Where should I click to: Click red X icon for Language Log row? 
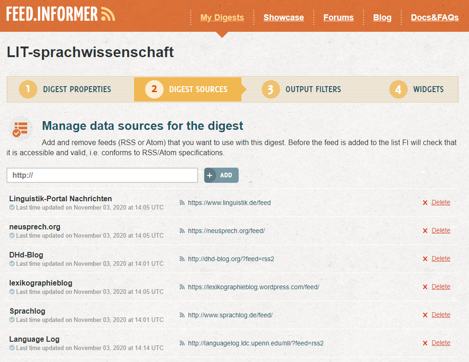click(425, 343)
